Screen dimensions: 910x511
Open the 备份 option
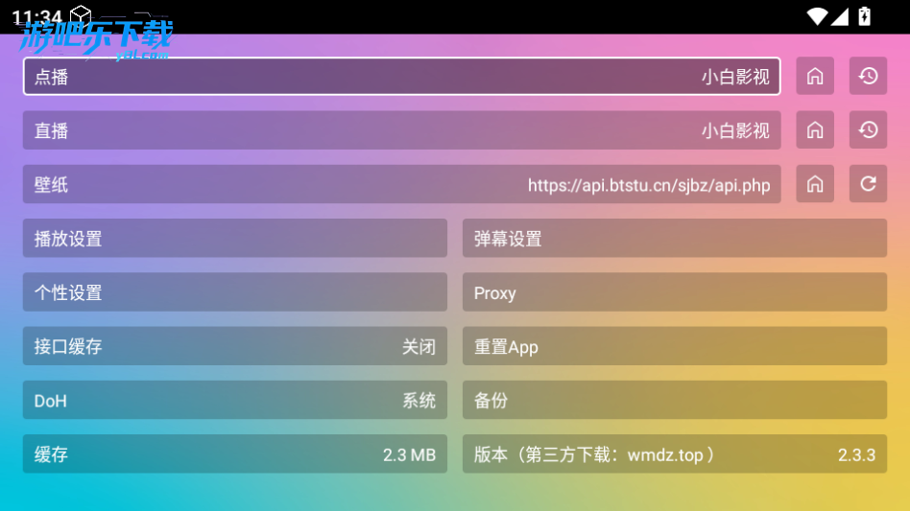pyautogui.click(x=675, y=400)
